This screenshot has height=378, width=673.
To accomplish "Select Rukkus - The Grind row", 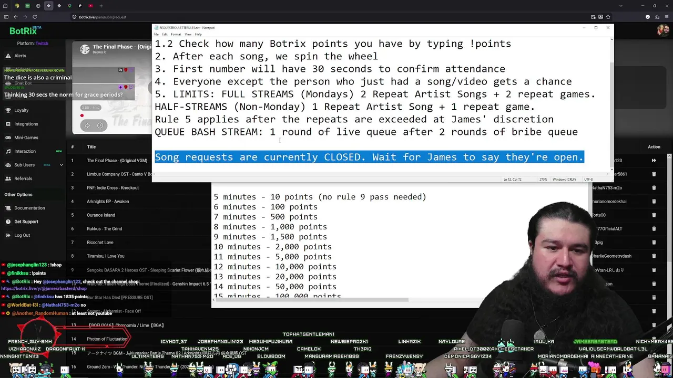I will (104, 229).
